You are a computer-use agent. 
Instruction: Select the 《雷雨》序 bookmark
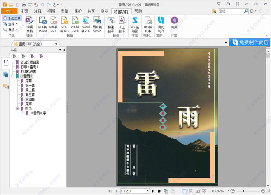(38, 113)
